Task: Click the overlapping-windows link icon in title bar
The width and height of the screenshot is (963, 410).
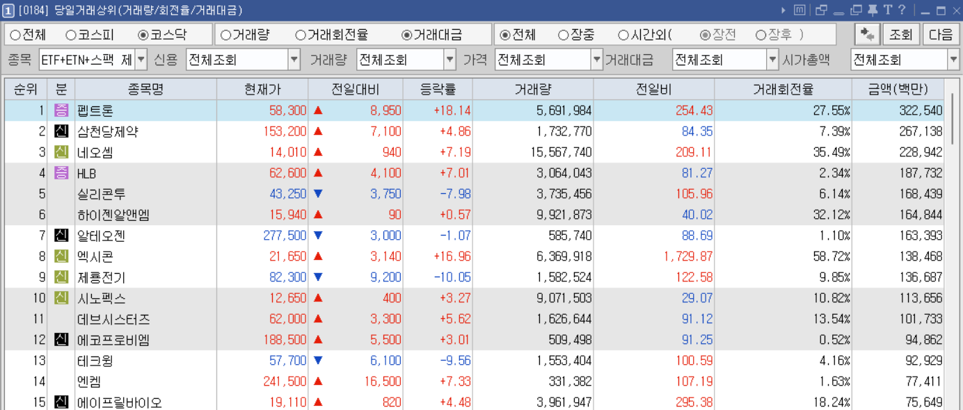Action: tap(822, 10)
